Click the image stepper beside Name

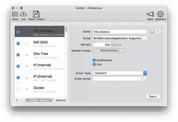pyautogui.click(x=158, y=31)
